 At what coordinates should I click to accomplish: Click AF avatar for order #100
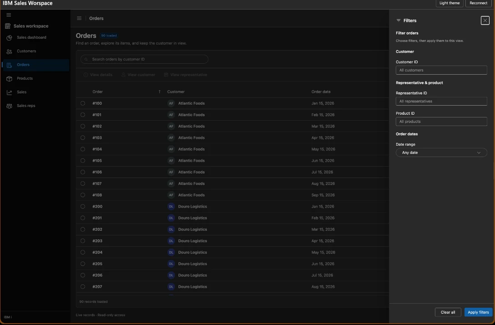(171, 103)
